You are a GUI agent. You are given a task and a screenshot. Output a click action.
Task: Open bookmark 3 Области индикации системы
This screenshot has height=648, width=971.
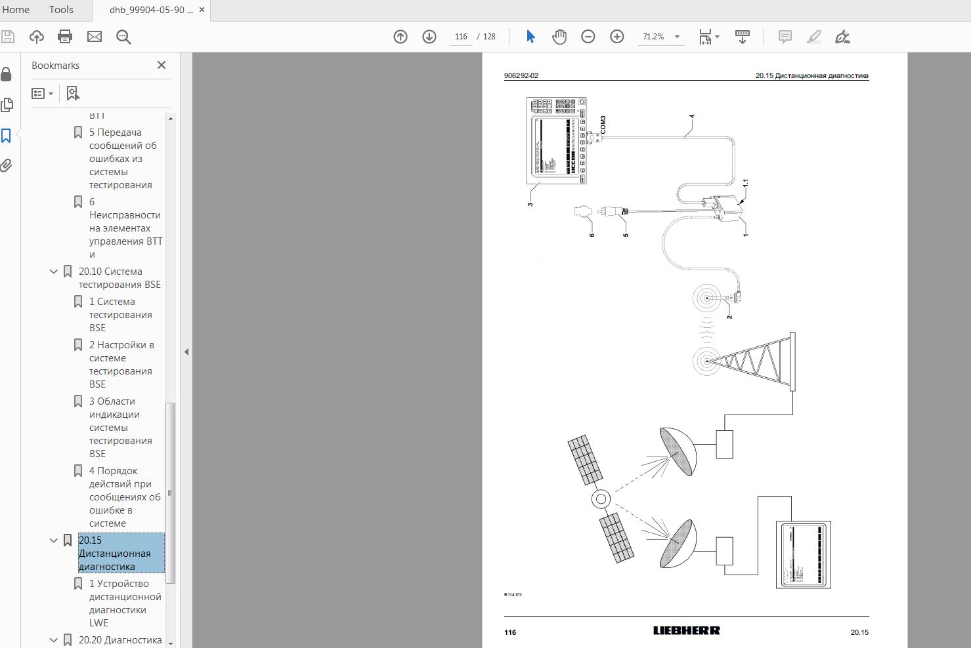coord(121,428)
